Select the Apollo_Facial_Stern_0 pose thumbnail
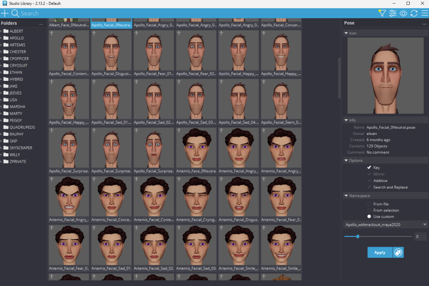Image resolution: width=429 pixels, height=286 pixels. coord(281,99)
